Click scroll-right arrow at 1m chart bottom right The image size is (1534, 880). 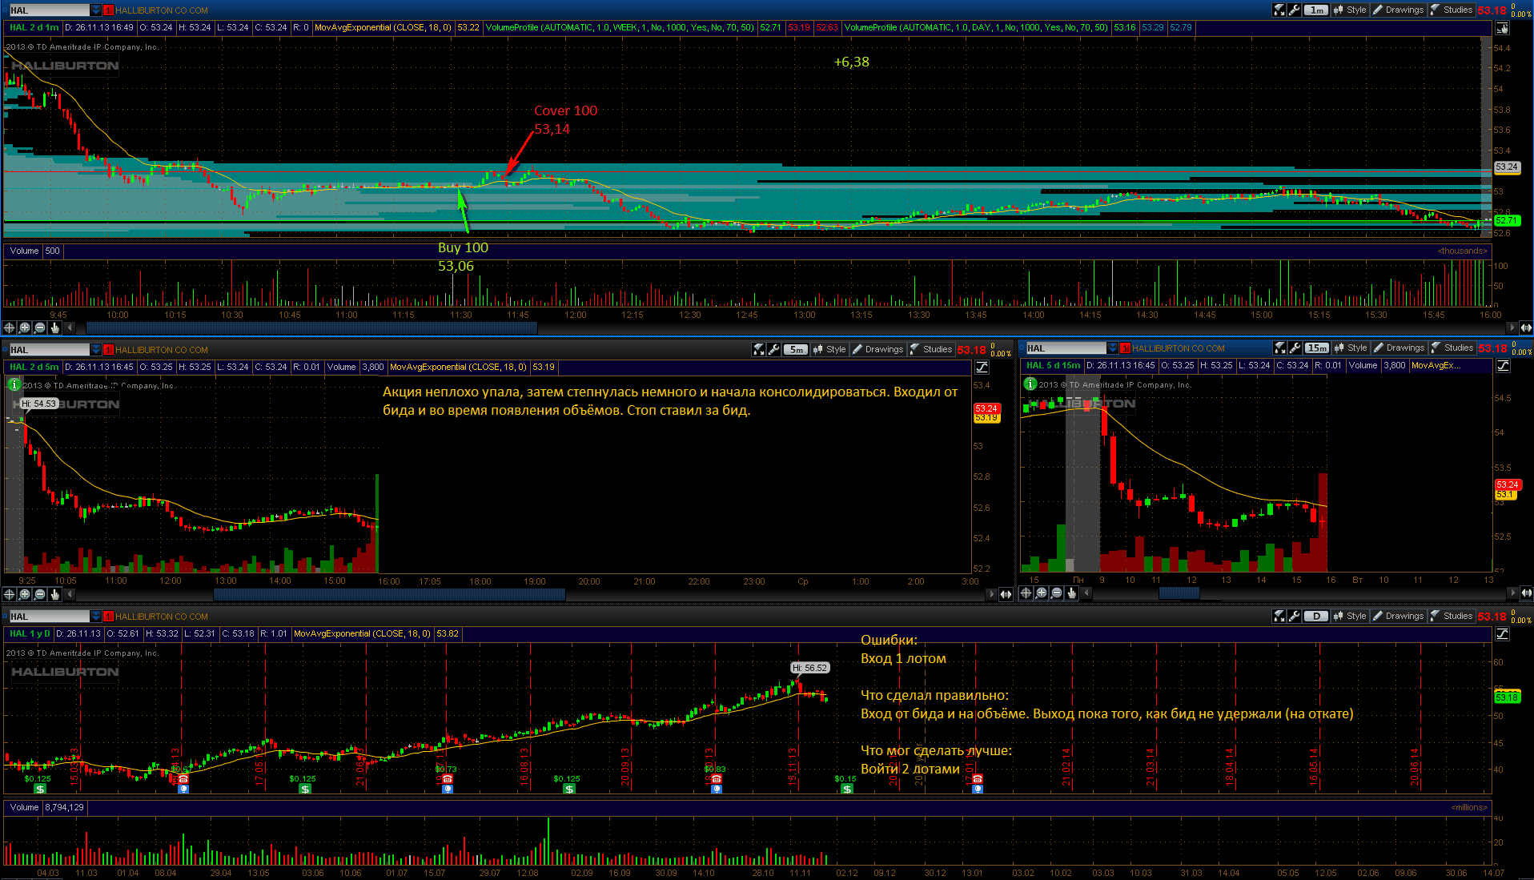1512,327
